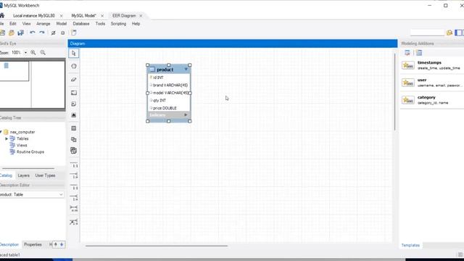Click the timestamps template star icon
The width and height of the screenshot is (464, 261).
coord(408,65)
